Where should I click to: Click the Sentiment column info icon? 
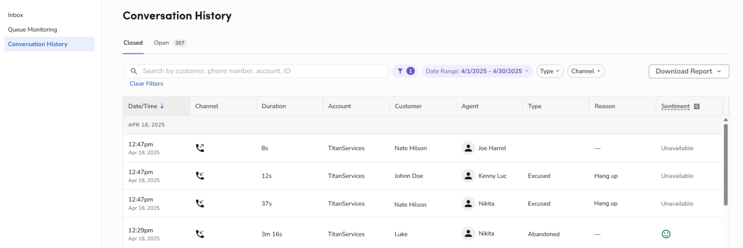pos(697,106)
